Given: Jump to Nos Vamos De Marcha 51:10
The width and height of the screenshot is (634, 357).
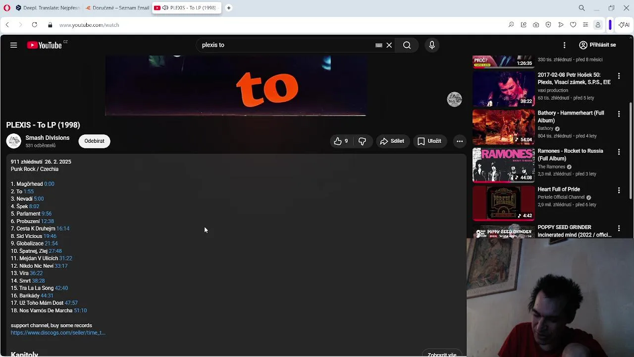Looking at the screenshot, I should click(80, 310).
